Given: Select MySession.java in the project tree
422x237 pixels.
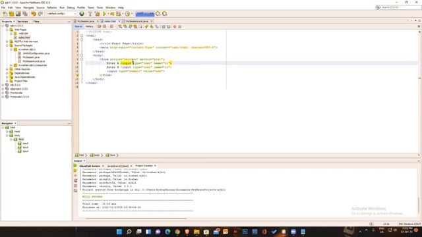Looking at the screenshot, I should (x=31, y=57).
